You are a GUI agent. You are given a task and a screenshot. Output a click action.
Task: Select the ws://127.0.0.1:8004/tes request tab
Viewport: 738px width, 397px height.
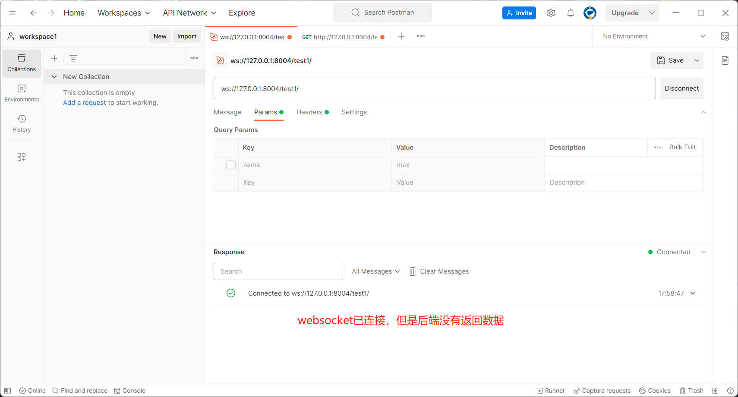click(x=251, y=37)
